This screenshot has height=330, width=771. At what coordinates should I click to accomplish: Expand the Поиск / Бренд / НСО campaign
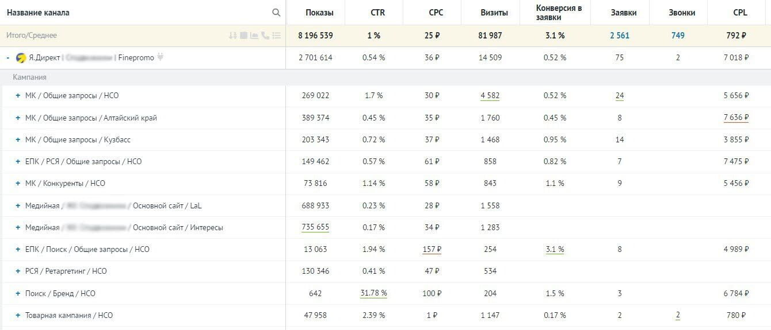point(18,294)
